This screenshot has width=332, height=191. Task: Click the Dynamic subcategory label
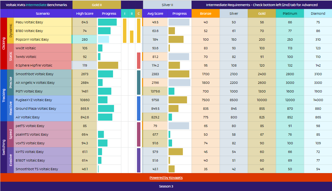click(11, 31)
